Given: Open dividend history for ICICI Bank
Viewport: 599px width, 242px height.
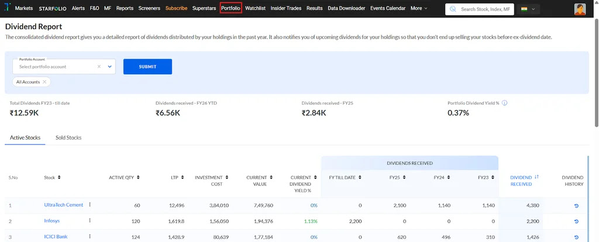Looking at the screenshot, I should (x=576, y=237).
